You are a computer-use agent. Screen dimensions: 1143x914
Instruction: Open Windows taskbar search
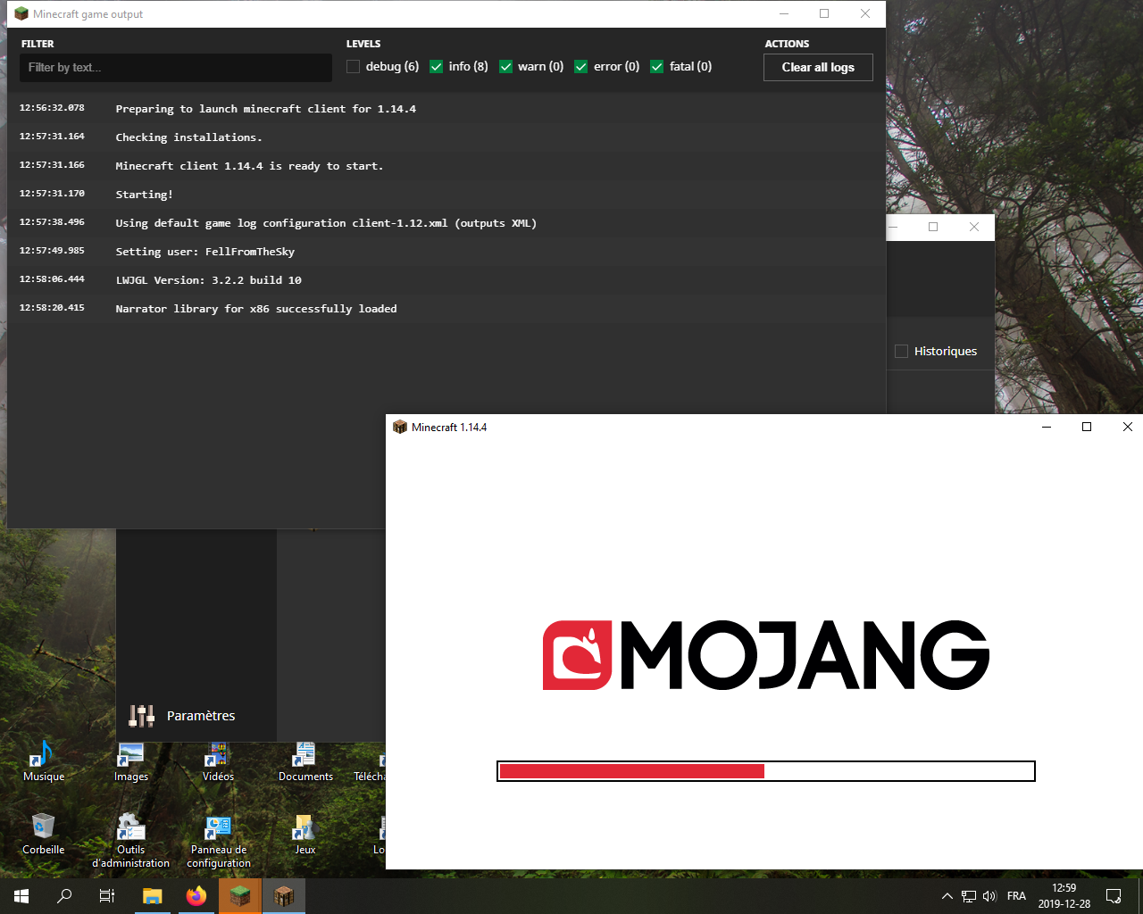coord(64,896)
